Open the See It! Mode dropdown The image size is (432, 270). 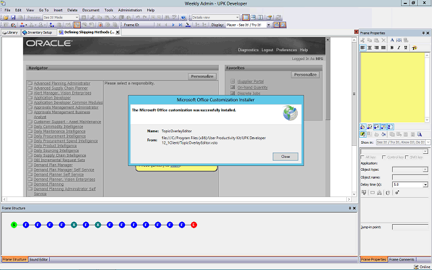(x=77, y=18)
